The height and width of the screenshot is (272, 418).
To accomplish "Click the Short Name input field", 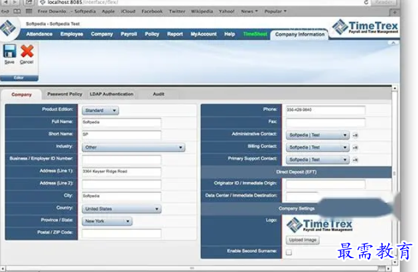I will coord(121,135).
